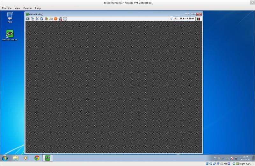Viewport: 255px width, 166px height.
Task: Open the PL language selector
Action: tap(215, 157)
